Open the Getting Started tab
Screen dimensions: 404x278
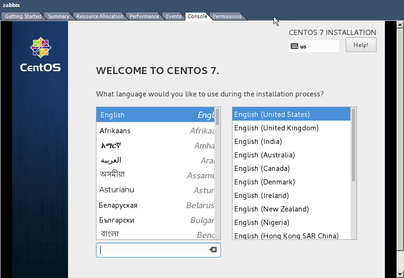click(x=23, y=16)
